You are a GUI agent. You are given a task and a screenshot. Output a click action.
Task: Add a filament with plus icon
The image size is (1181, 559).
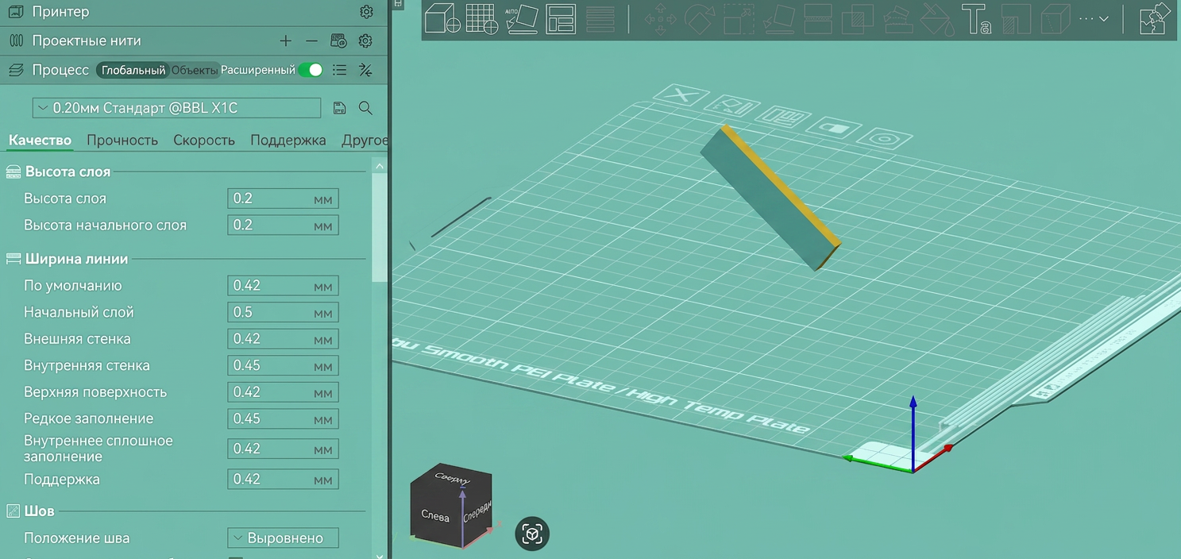pyautogui.click(x=286, y=40)
